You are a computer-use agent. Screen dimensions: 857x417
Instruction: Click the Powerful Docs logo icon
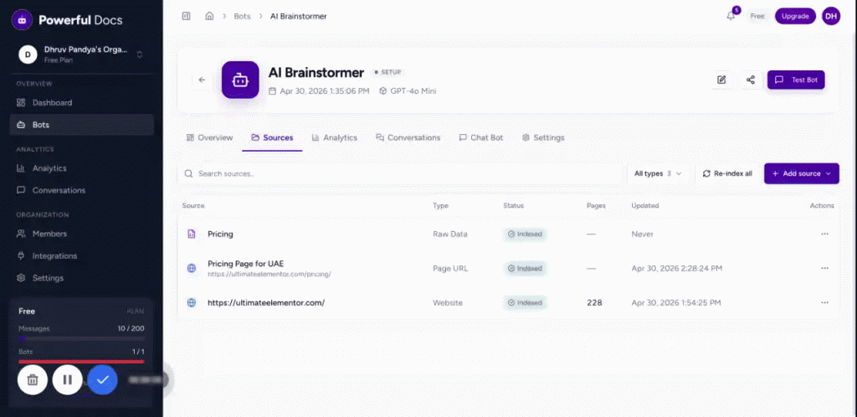(x=22, y=20)
